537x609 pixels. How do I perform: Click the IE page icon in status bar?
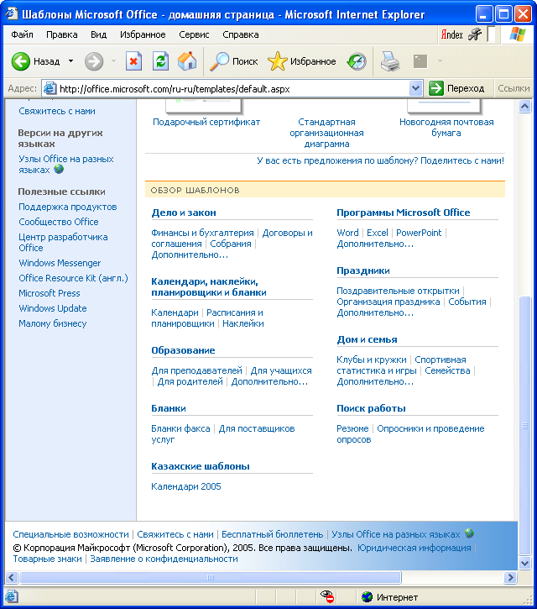[x=11, y=596]
